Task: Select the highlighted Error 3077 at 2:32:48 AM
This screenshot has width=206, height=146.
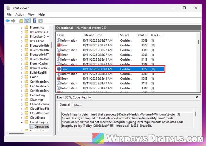Action: click(x=110, y=69)
